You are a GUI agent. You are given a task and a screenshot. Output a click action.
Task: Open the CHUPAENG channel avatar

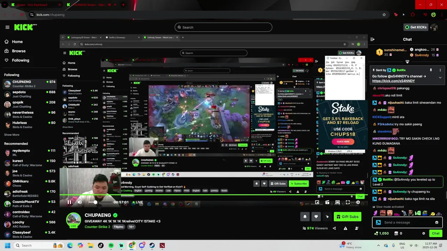click(x=73, y=220)
